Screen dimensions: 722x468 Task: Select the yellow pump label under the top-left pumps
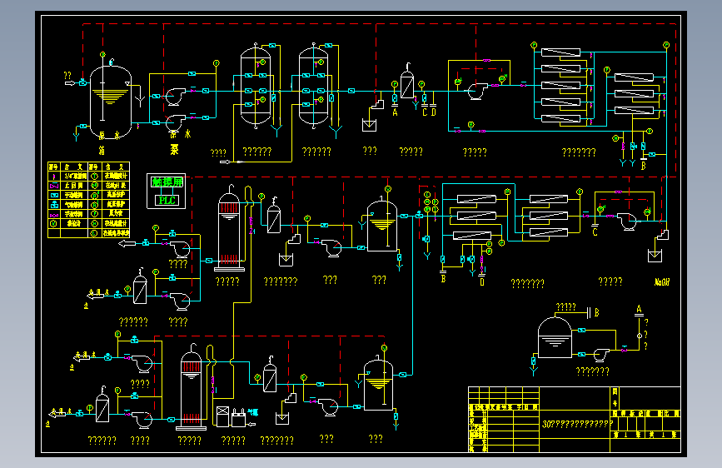point(175,150)
